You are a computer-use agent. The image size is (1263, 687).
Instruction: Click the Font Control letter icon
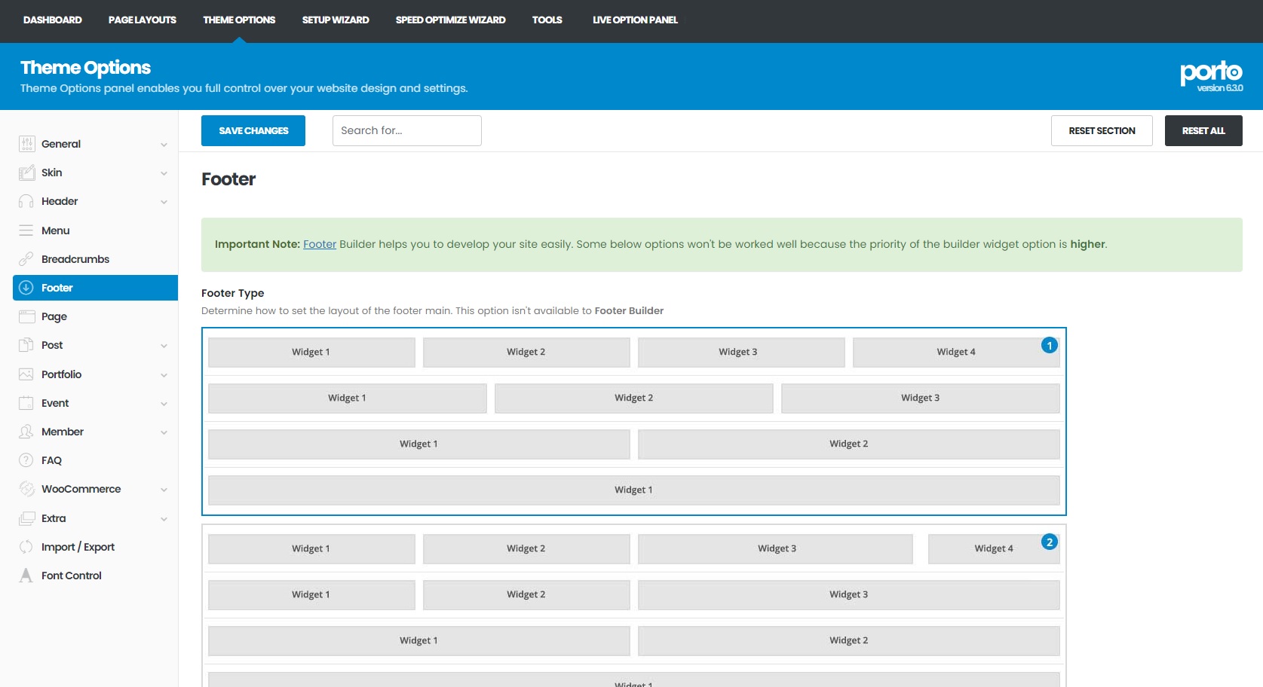coord(26,576)
